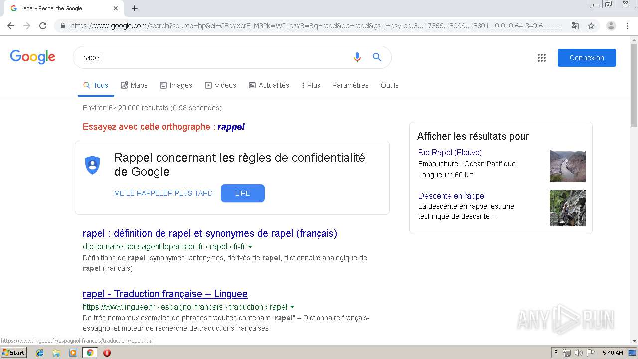The image size is (638, 359).
Task: Click the browser address bar URL
Action: pos(315,26)
